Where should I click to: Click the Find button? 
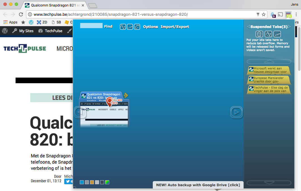point(108,27)
